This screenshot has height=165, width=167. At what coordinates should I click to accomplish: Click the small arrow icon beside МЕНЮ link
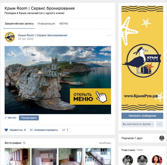6,118
